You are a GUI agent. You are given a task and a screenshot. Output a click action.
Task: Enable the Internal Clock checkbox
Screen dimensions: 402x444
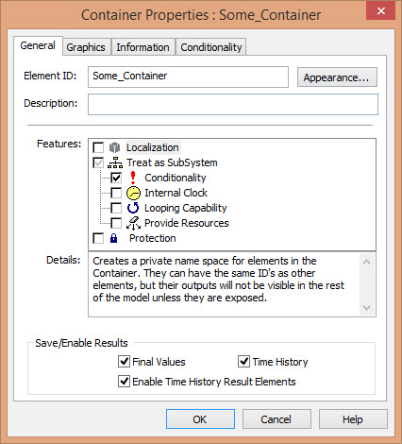click(116, 193)
